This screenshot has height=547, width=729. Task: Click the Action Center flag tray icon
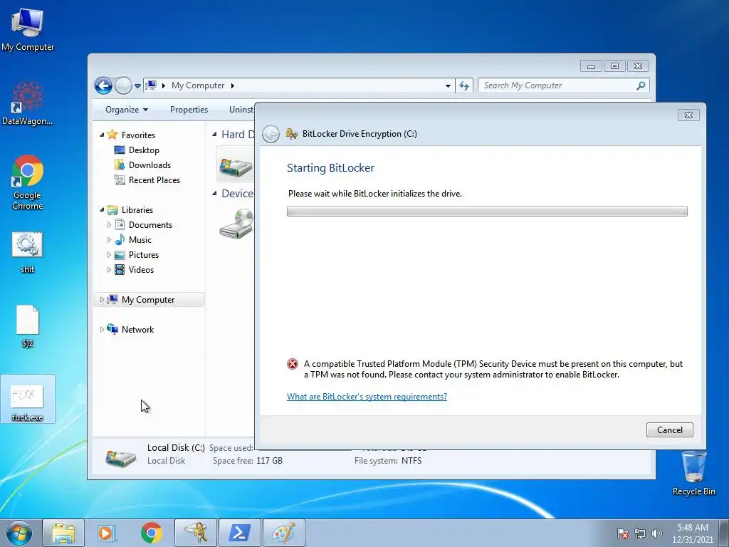[622, 533]
